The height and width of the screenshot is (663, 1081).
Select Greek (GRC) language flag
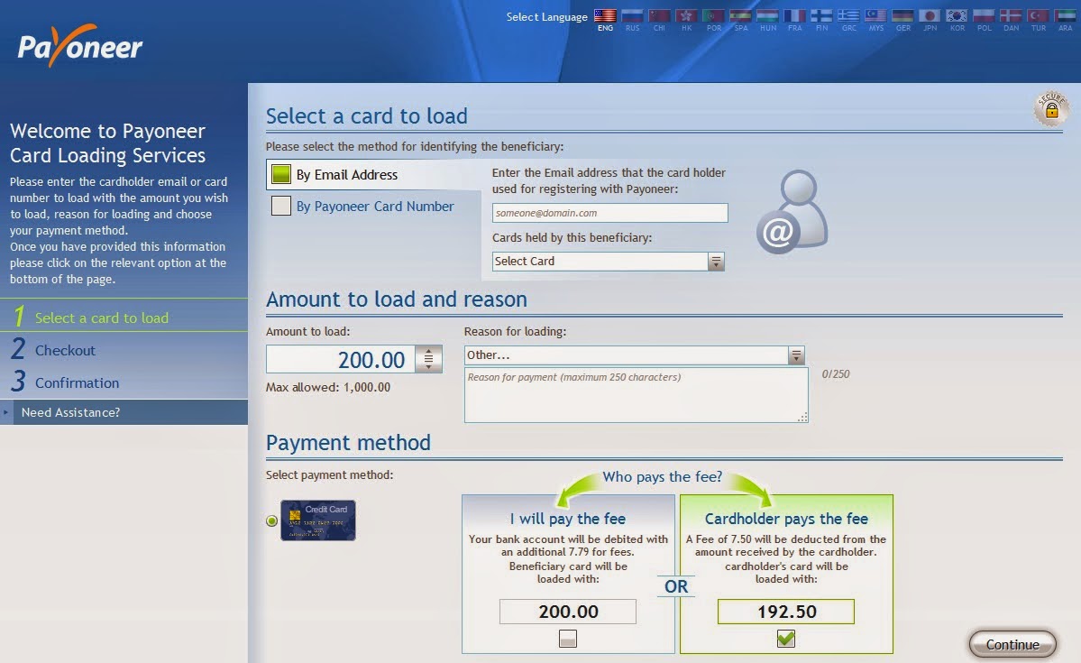(848, 16)
